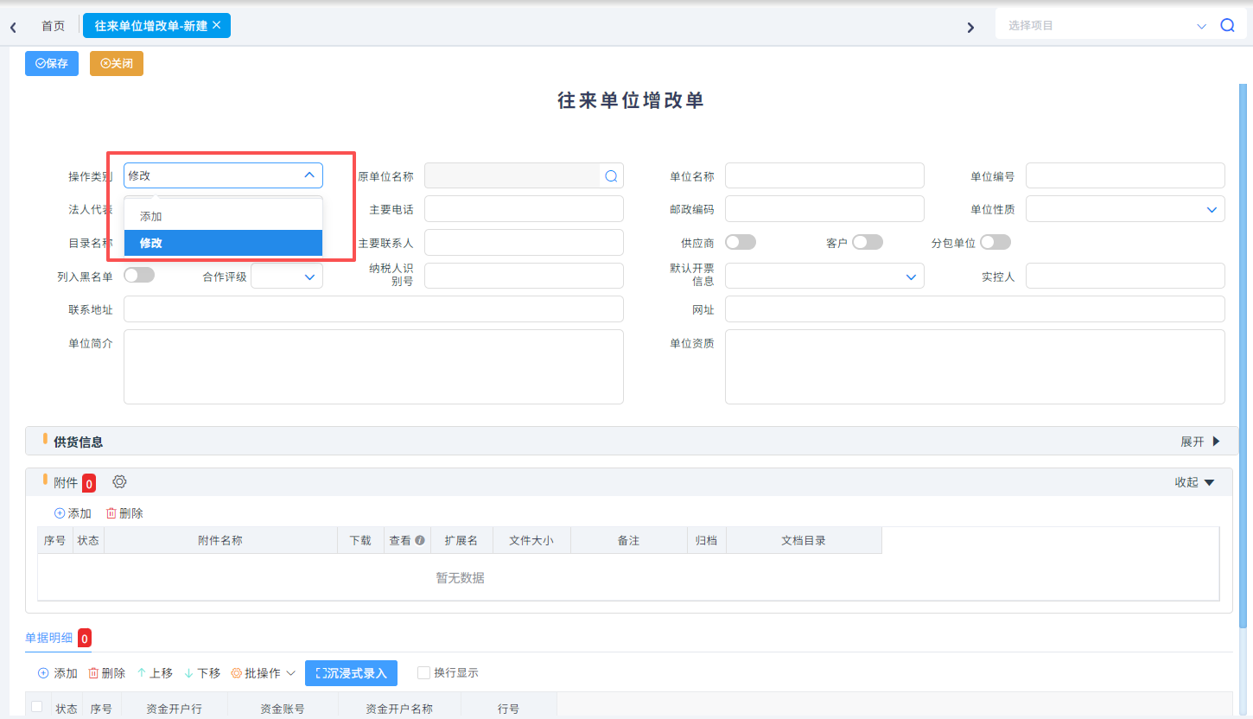
Task: Click the info icon beside 查看 column
Action: click(x=420, y=540)
